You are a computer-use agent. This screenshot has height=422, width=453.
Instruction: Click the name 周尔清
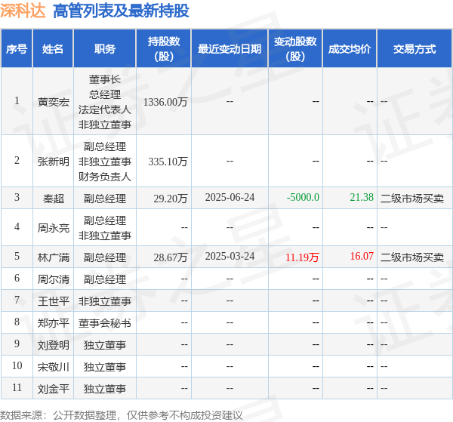[x=53, y=279]
